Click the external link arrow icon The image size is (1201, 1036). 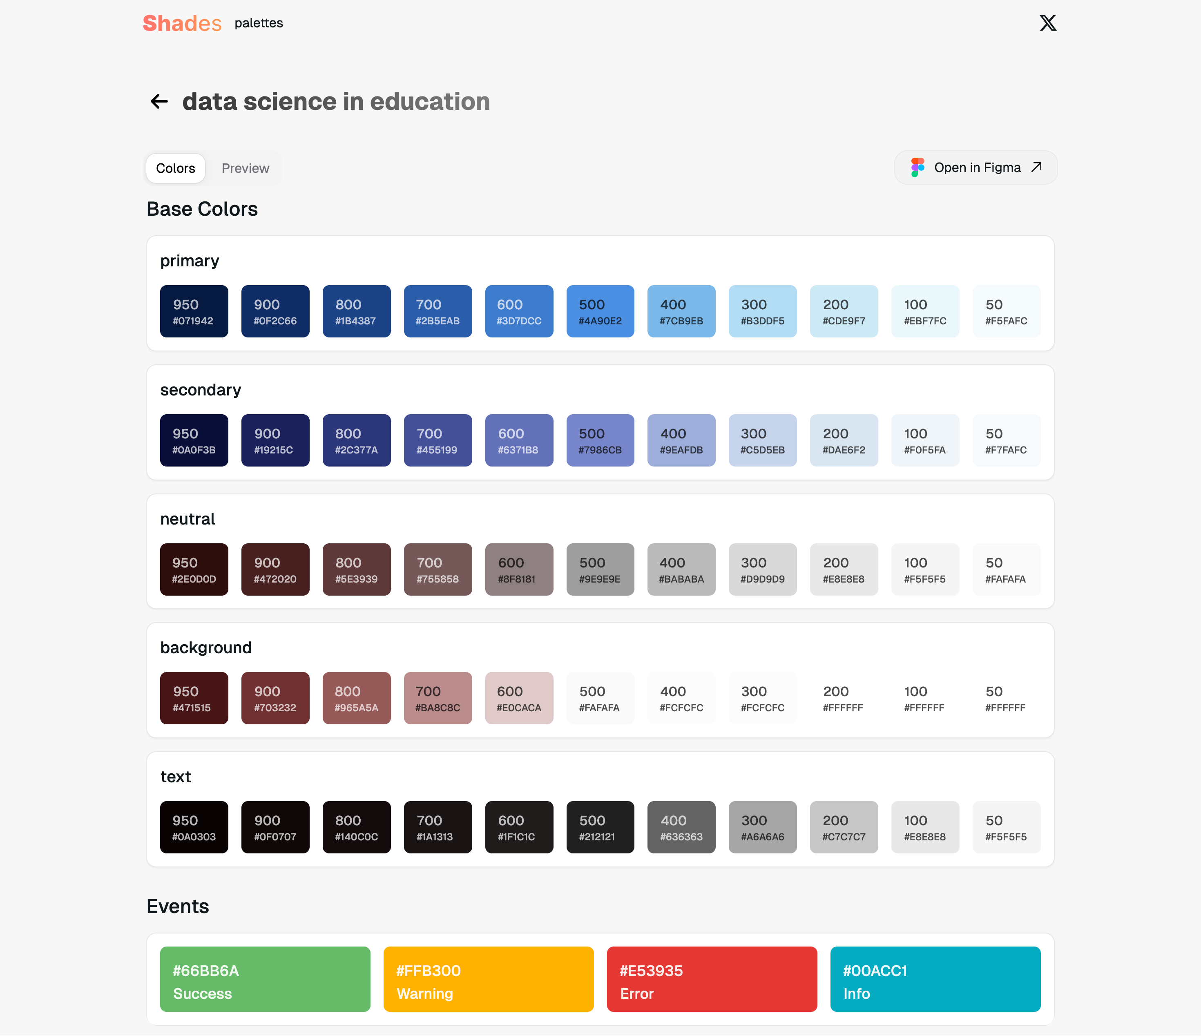[1036, 167]
